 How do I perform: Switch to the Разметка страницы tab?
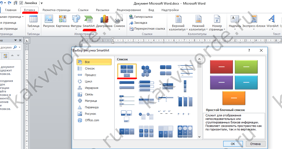(56, 10)
